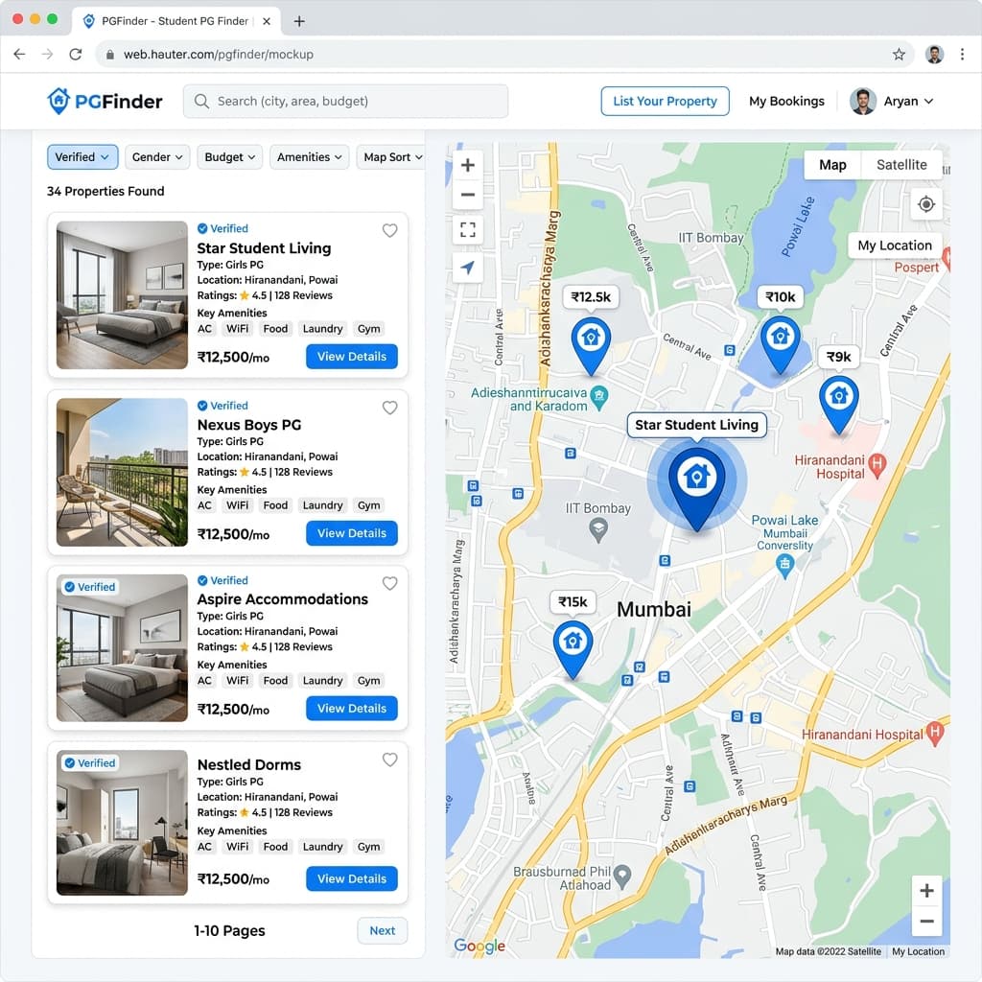Click the IIT Bombay grey map marker
Screen dimensions: 982x982
point(598,530)
